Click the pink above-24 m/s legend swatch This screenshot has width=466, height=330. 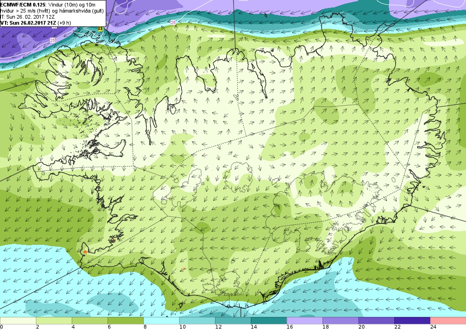coord(448,321)
